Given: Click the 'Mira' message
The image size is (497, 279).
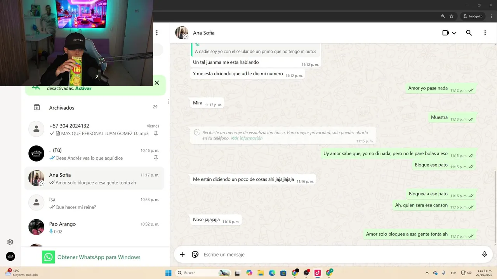Looking at the screenshot, I should point(207,103).
